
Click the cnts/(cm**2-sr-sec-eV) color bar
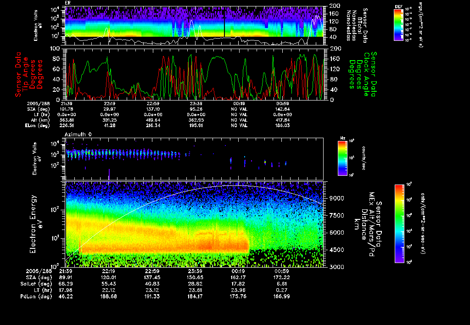pos(399,224)
